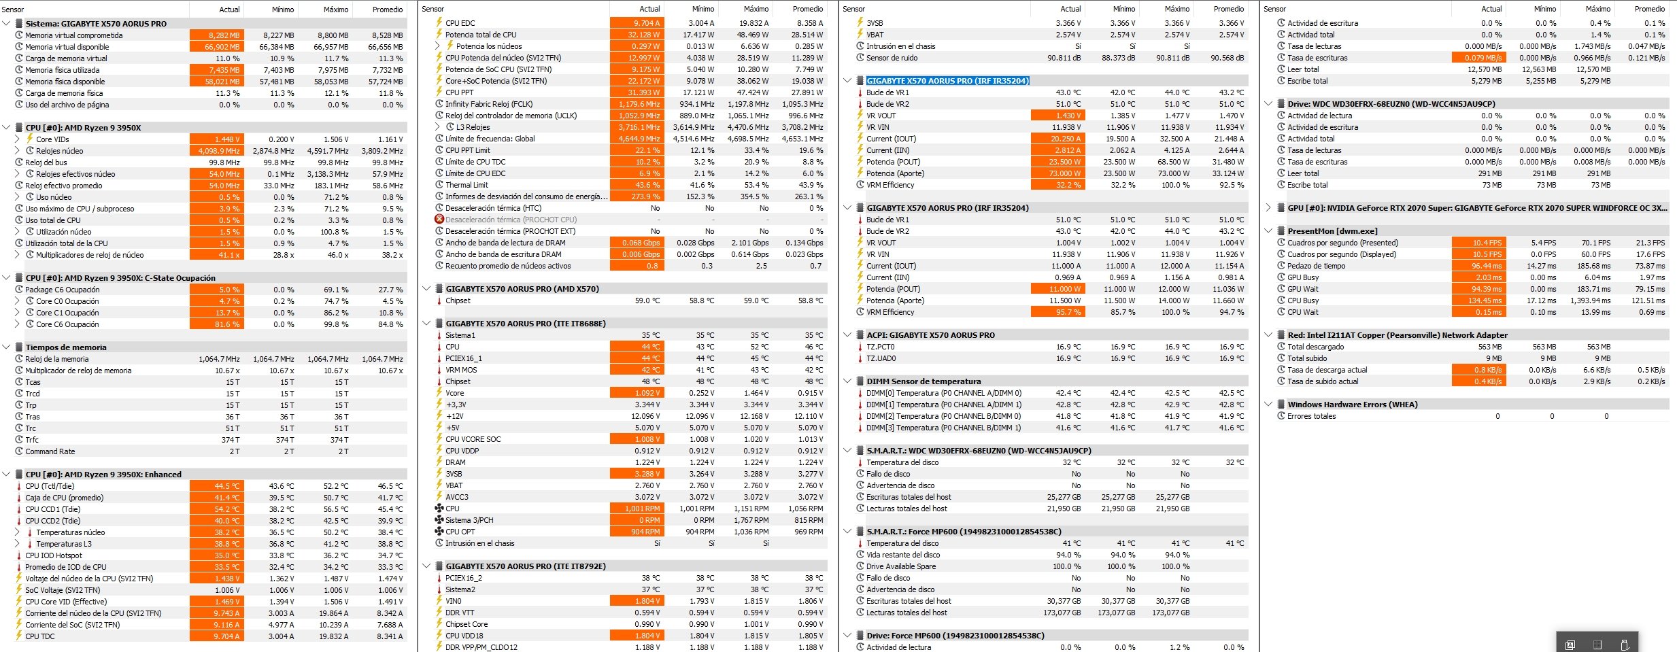Expand the Multiplicadores de reloj de núcleo row

(x=18, y=255)
